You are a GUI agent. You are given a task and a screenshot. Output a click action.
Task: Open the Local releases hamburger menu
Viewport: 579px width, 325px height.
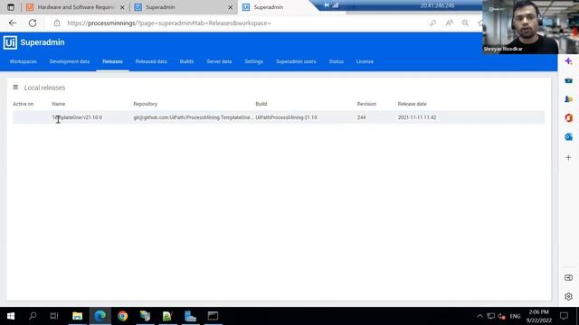15,88
